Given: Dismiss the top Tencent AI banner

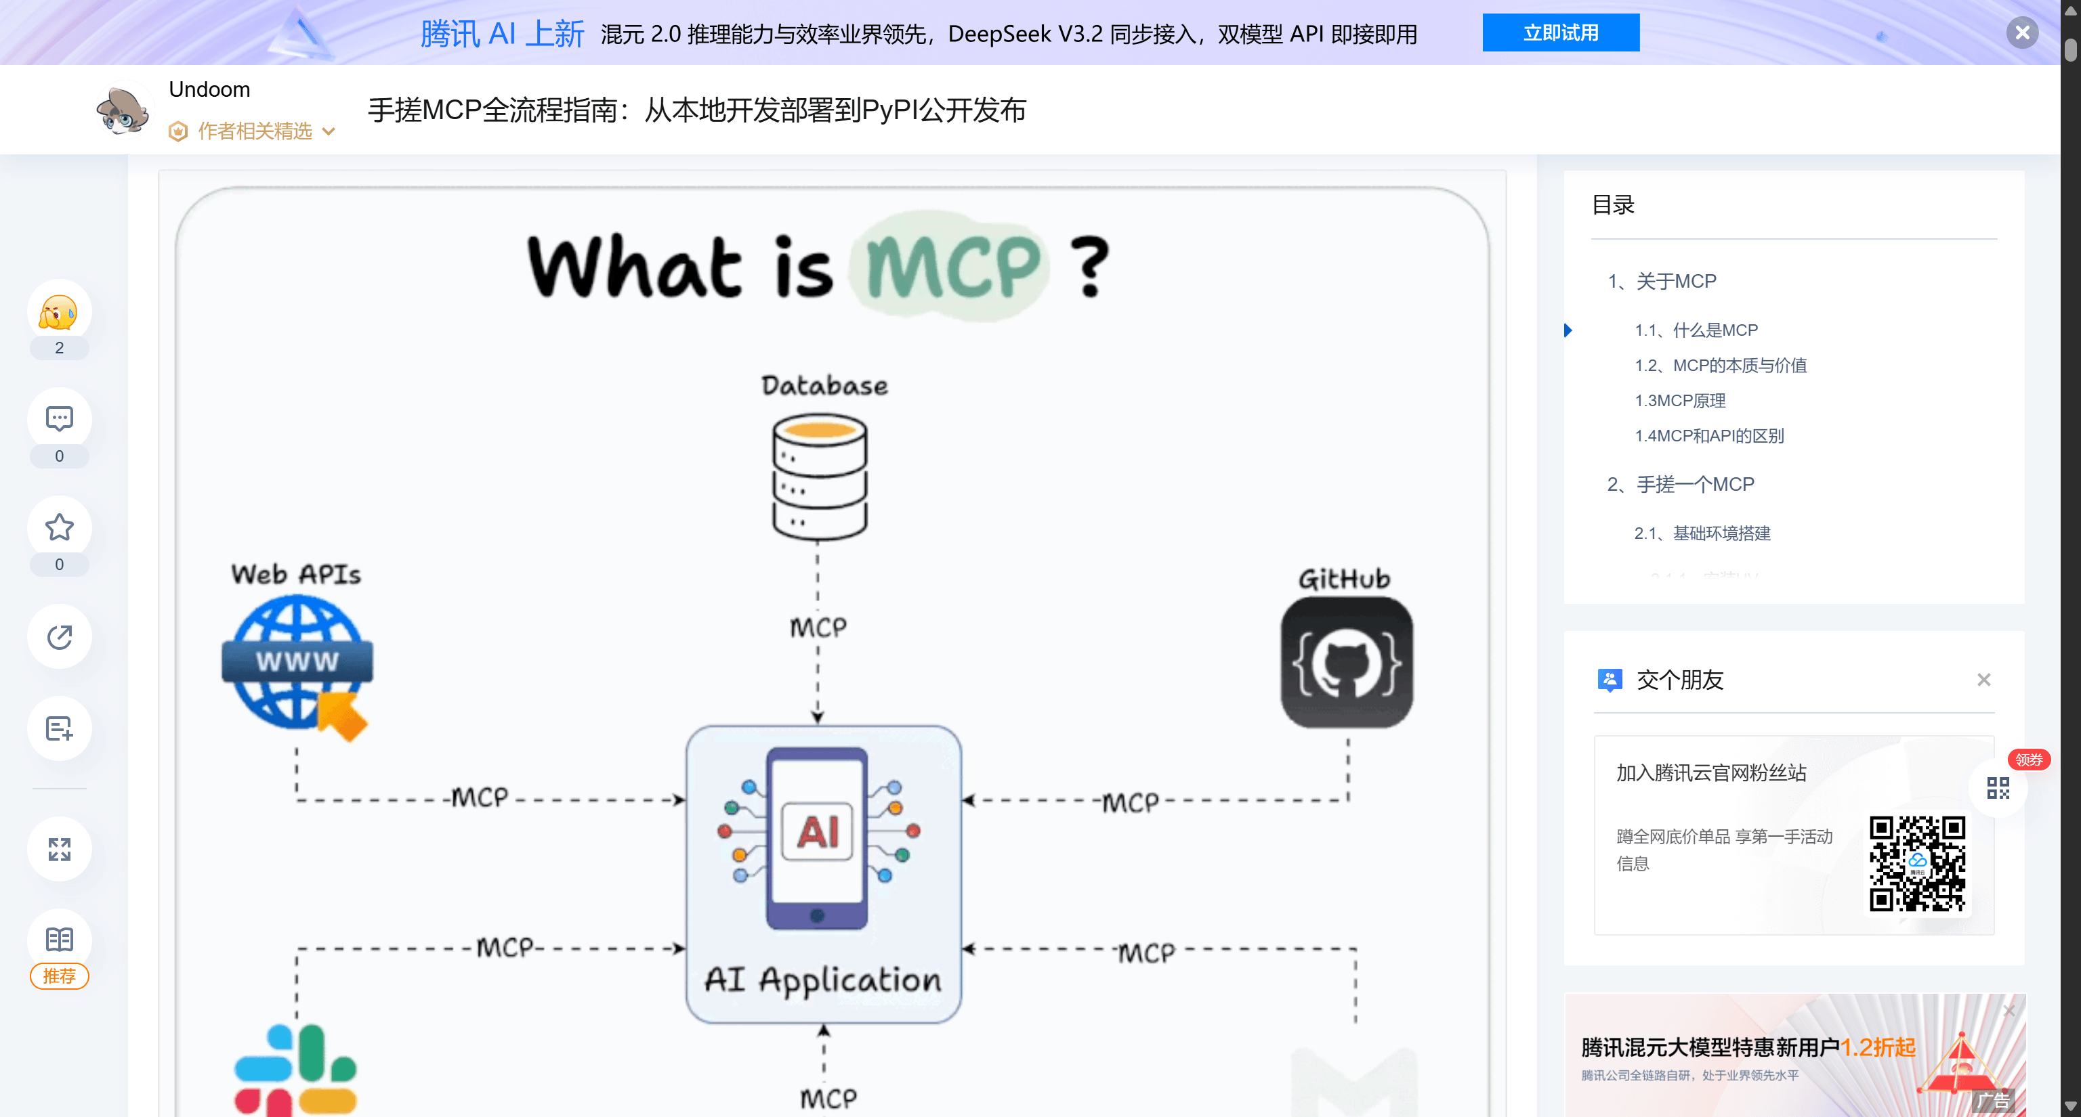Looking at the screenshot, I should (2022, 33).
